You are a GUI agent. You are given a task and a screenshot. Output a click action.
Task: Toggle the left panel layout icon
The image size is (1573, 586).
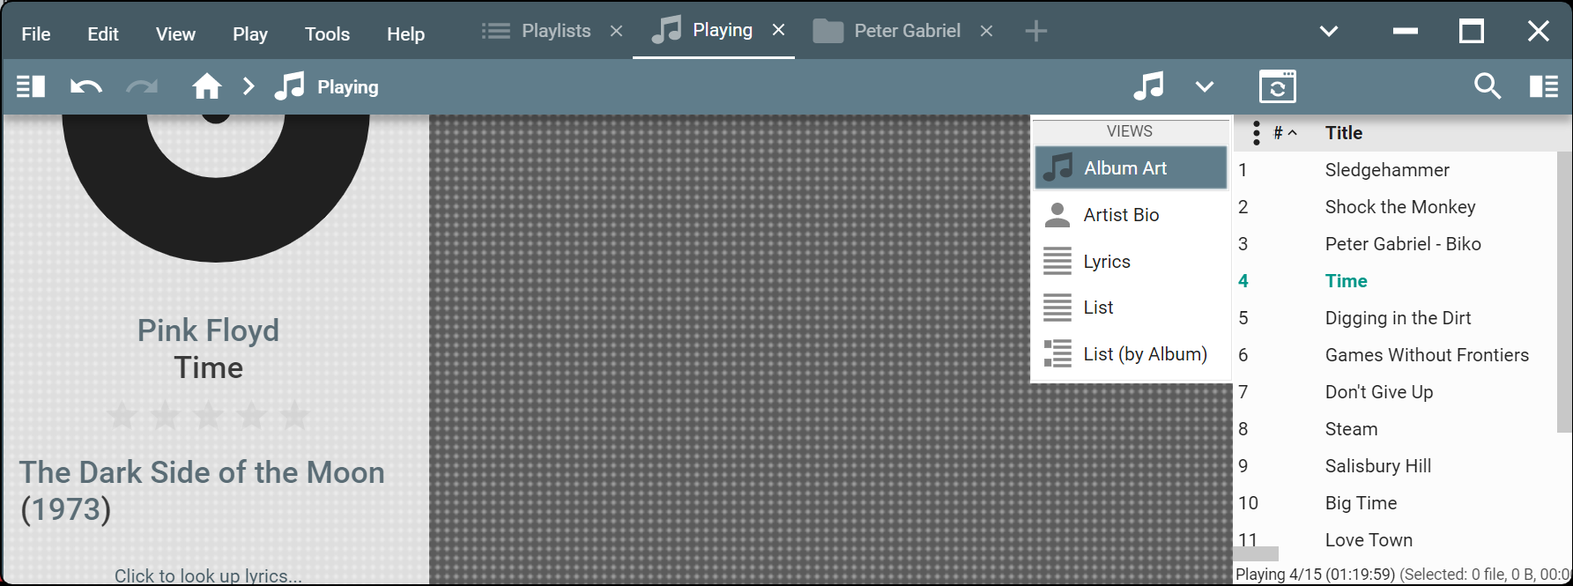[31, 86]
